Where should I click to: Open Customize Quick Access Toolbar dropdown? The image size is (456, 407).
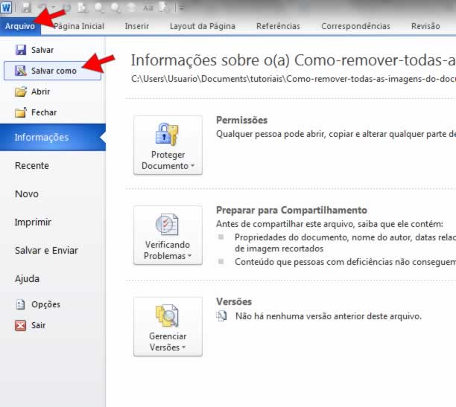tap(182, 8)
